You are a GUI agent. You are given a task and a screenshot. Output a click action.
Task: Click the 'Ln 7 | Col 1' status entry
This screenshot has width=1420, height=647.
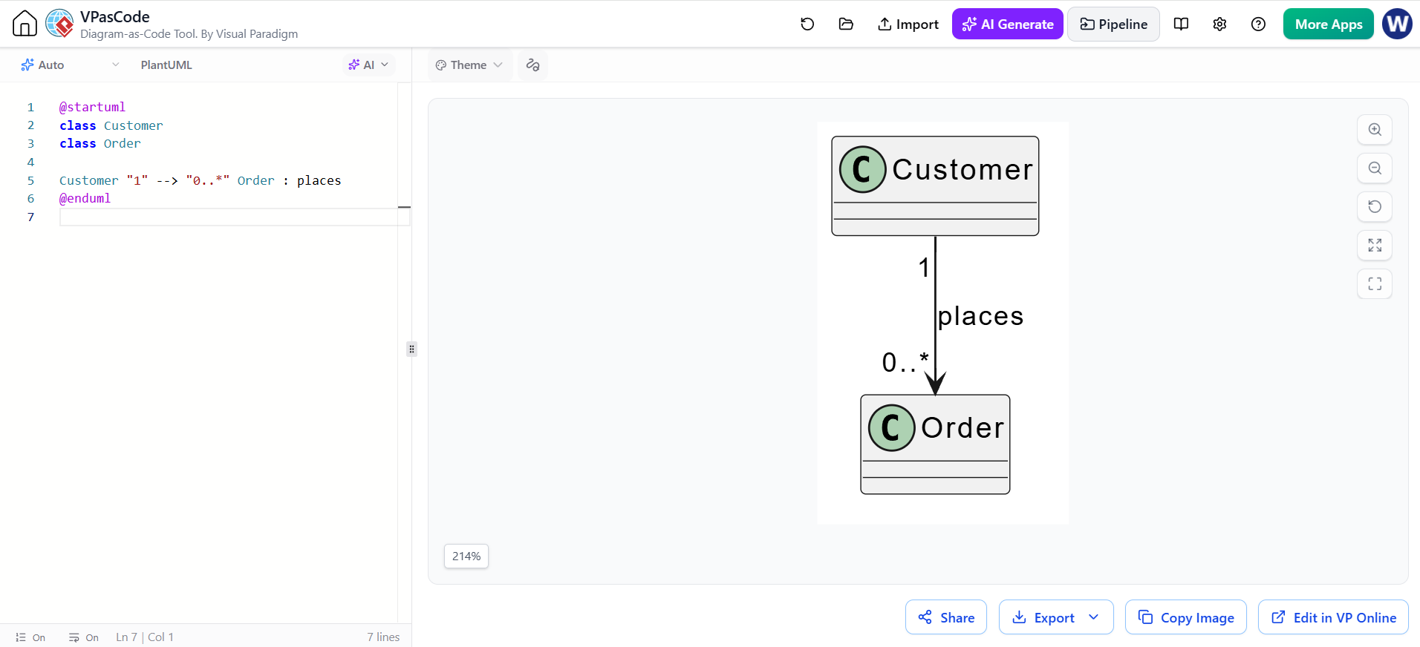(x=145, y=637)
